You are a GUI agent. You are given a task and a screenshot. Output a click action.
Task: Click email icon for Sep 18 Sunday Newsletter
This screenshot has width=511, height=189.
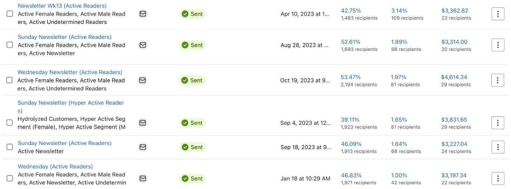click(143, 147)
